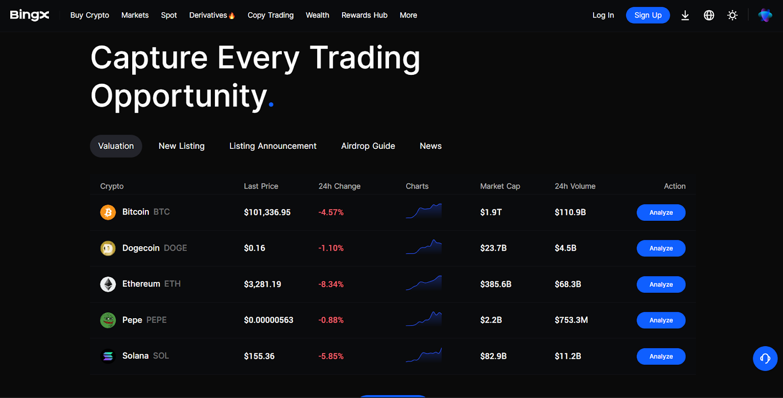Click the download app icon

[x=685, y=16]
